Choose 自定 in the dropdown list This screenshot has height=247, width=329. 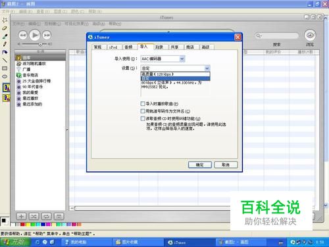pyautogui.click(x=175, y=78)
